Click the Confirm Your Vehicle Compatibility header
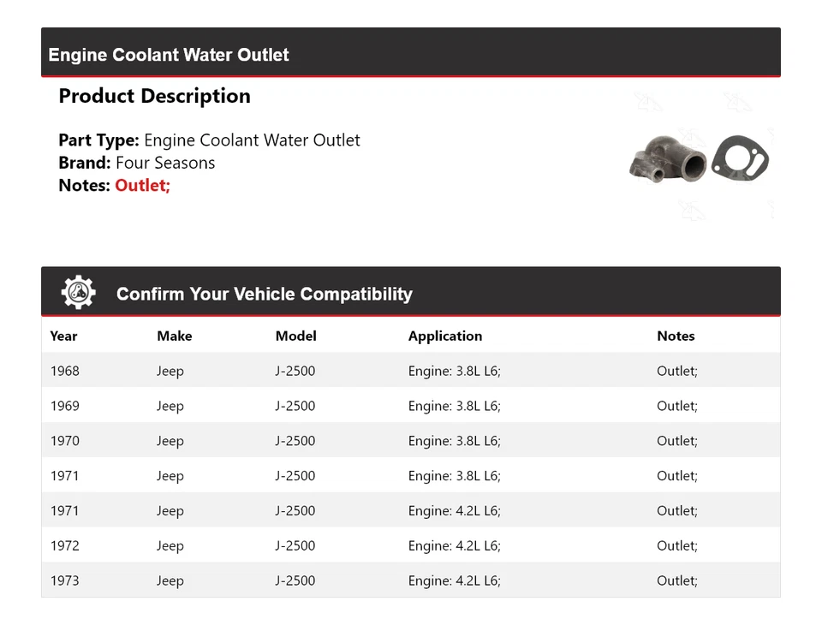 (264, 294)
